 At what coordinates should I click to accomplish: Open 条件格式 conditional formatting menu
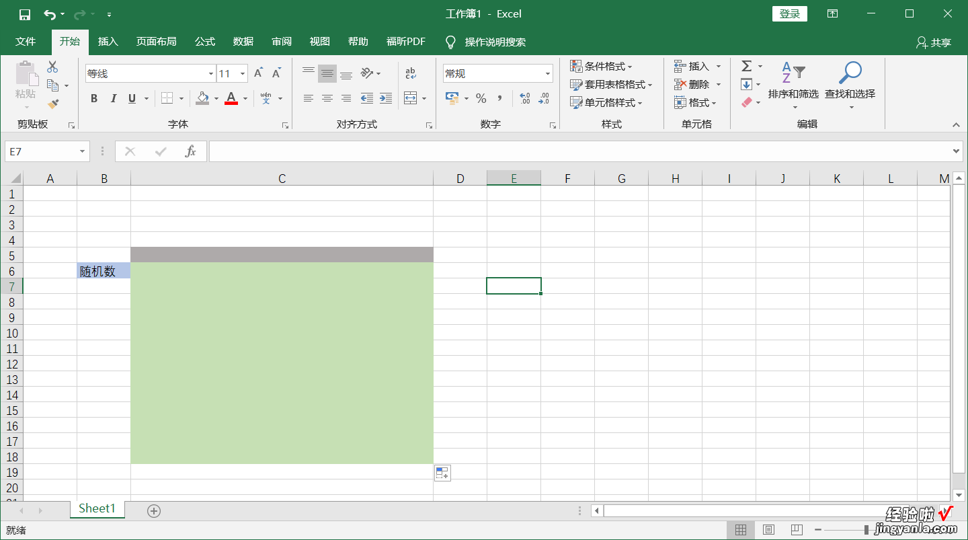tap(602, 66)
